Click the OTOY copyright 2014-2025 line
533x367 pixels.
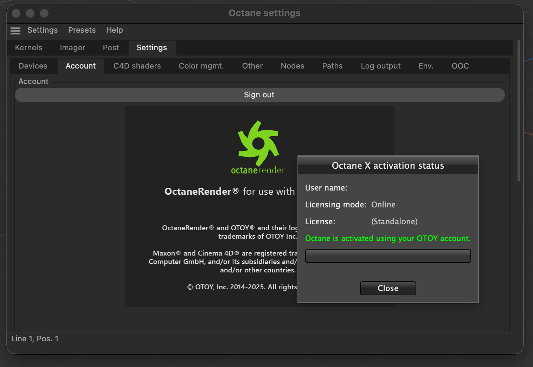pos(242,287)
